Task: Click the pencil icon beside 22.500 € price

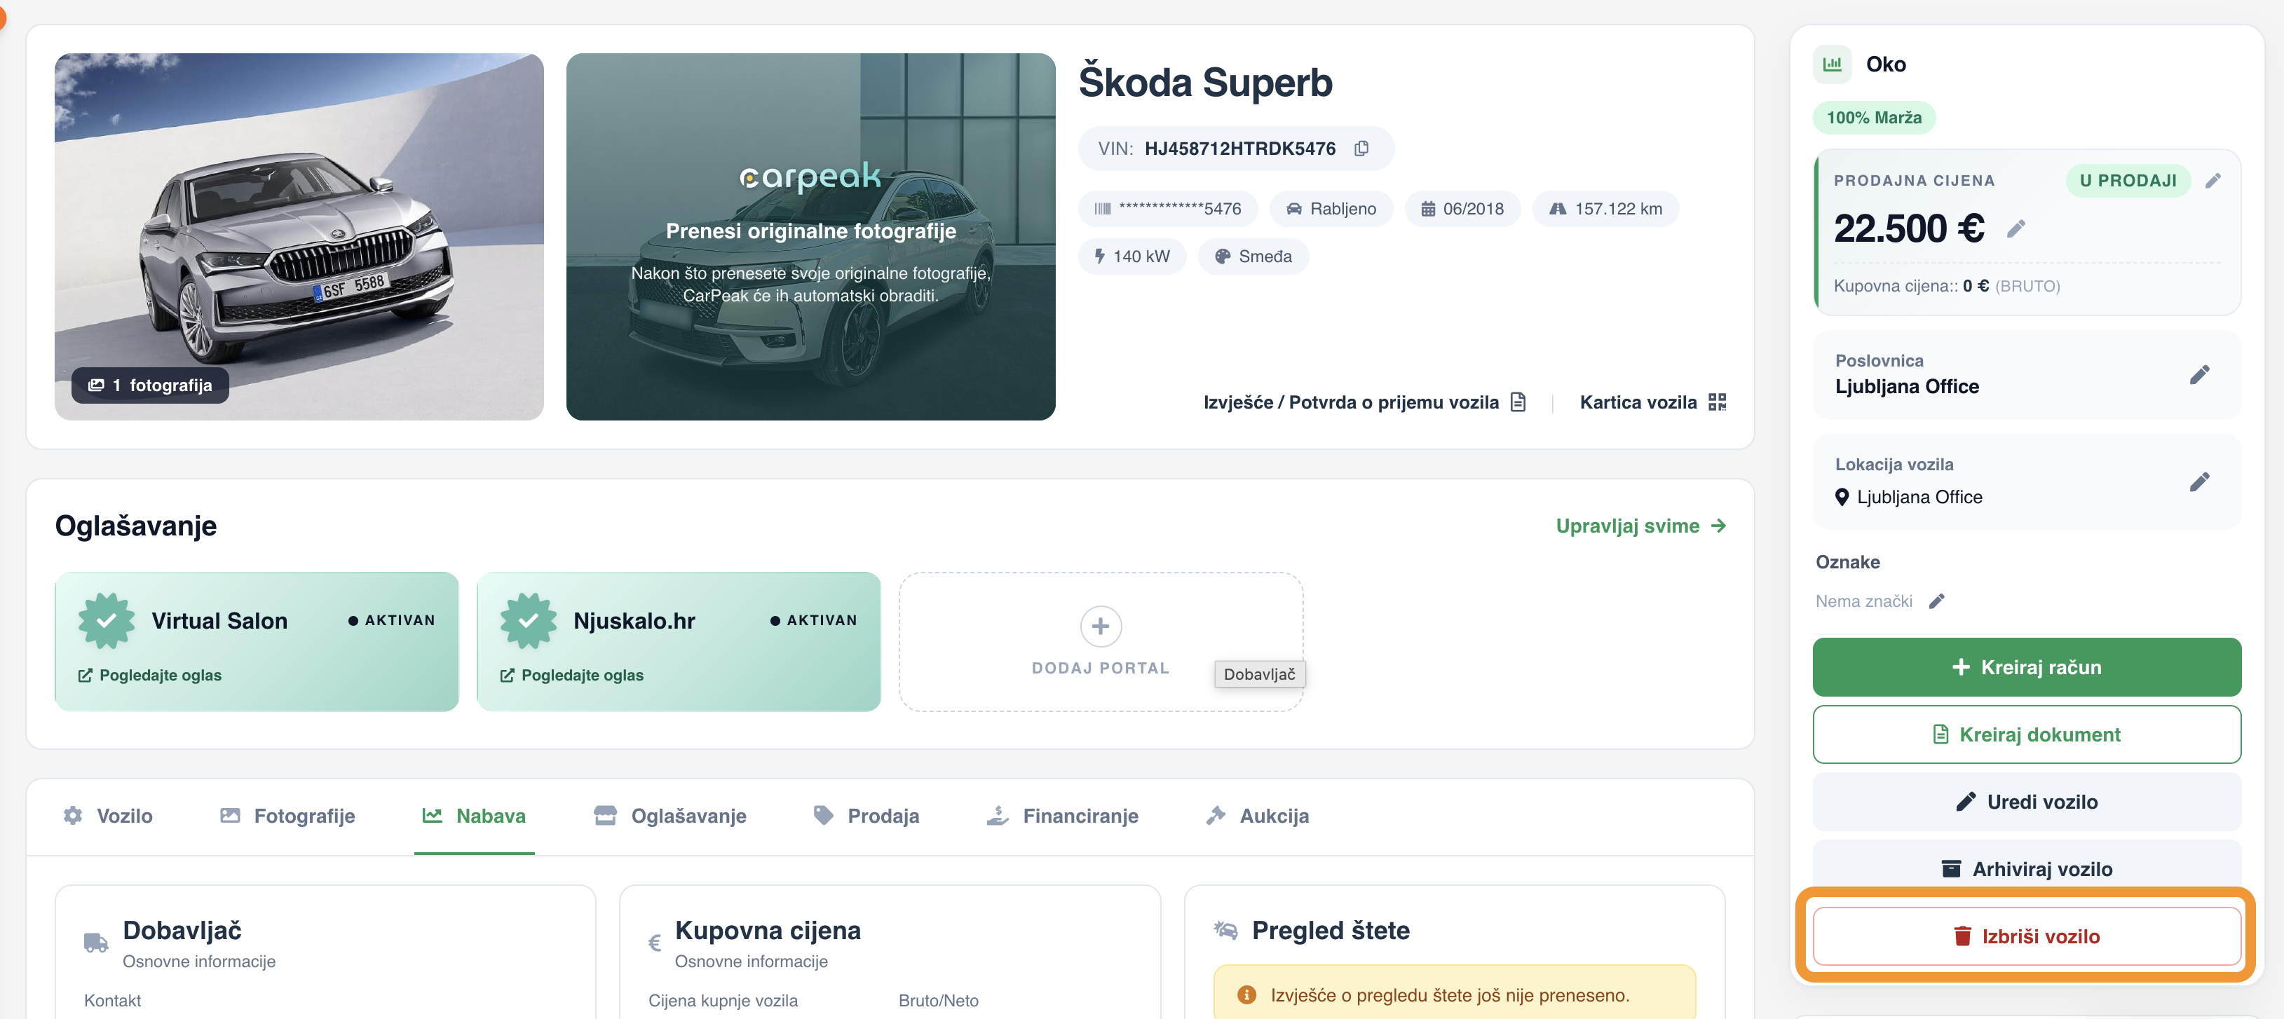Action: tap(2016, 228)
